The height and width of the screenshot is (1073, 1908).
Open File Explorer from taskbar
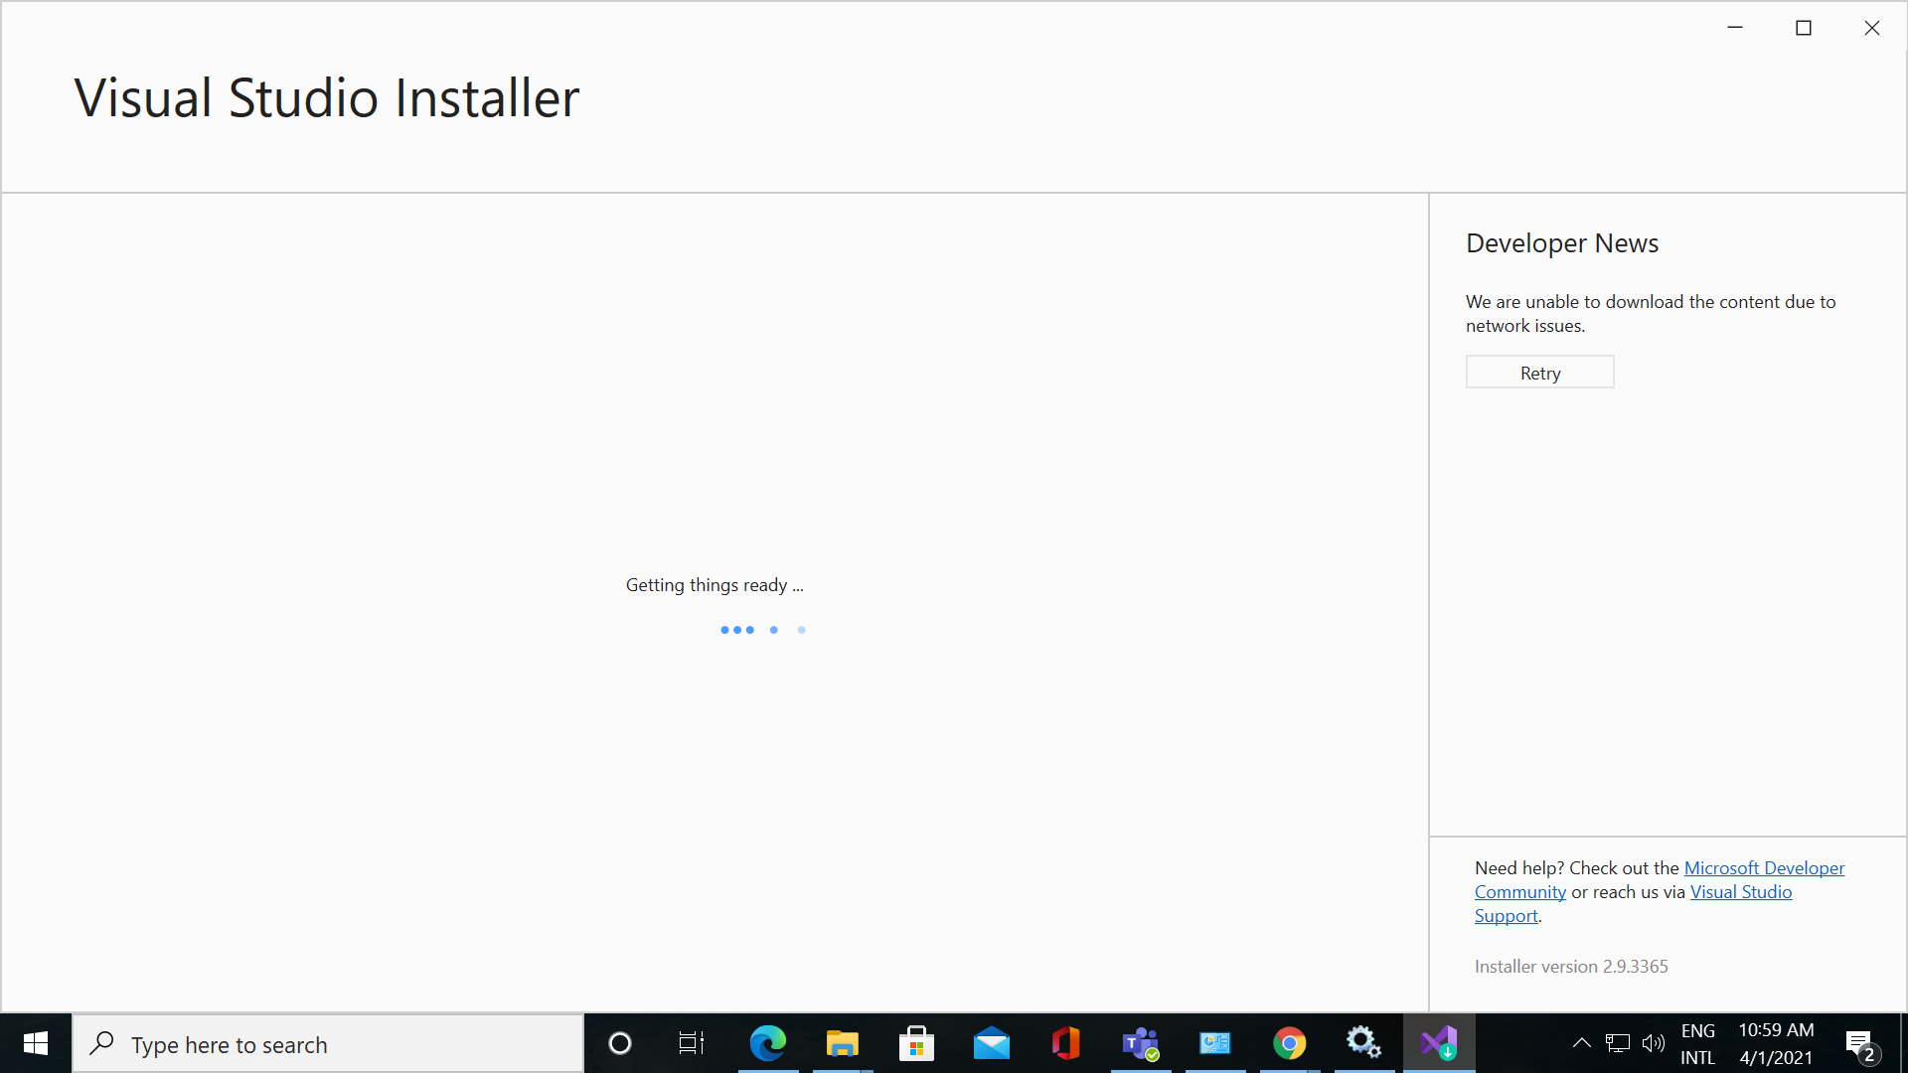click(x=842, y=1044)
